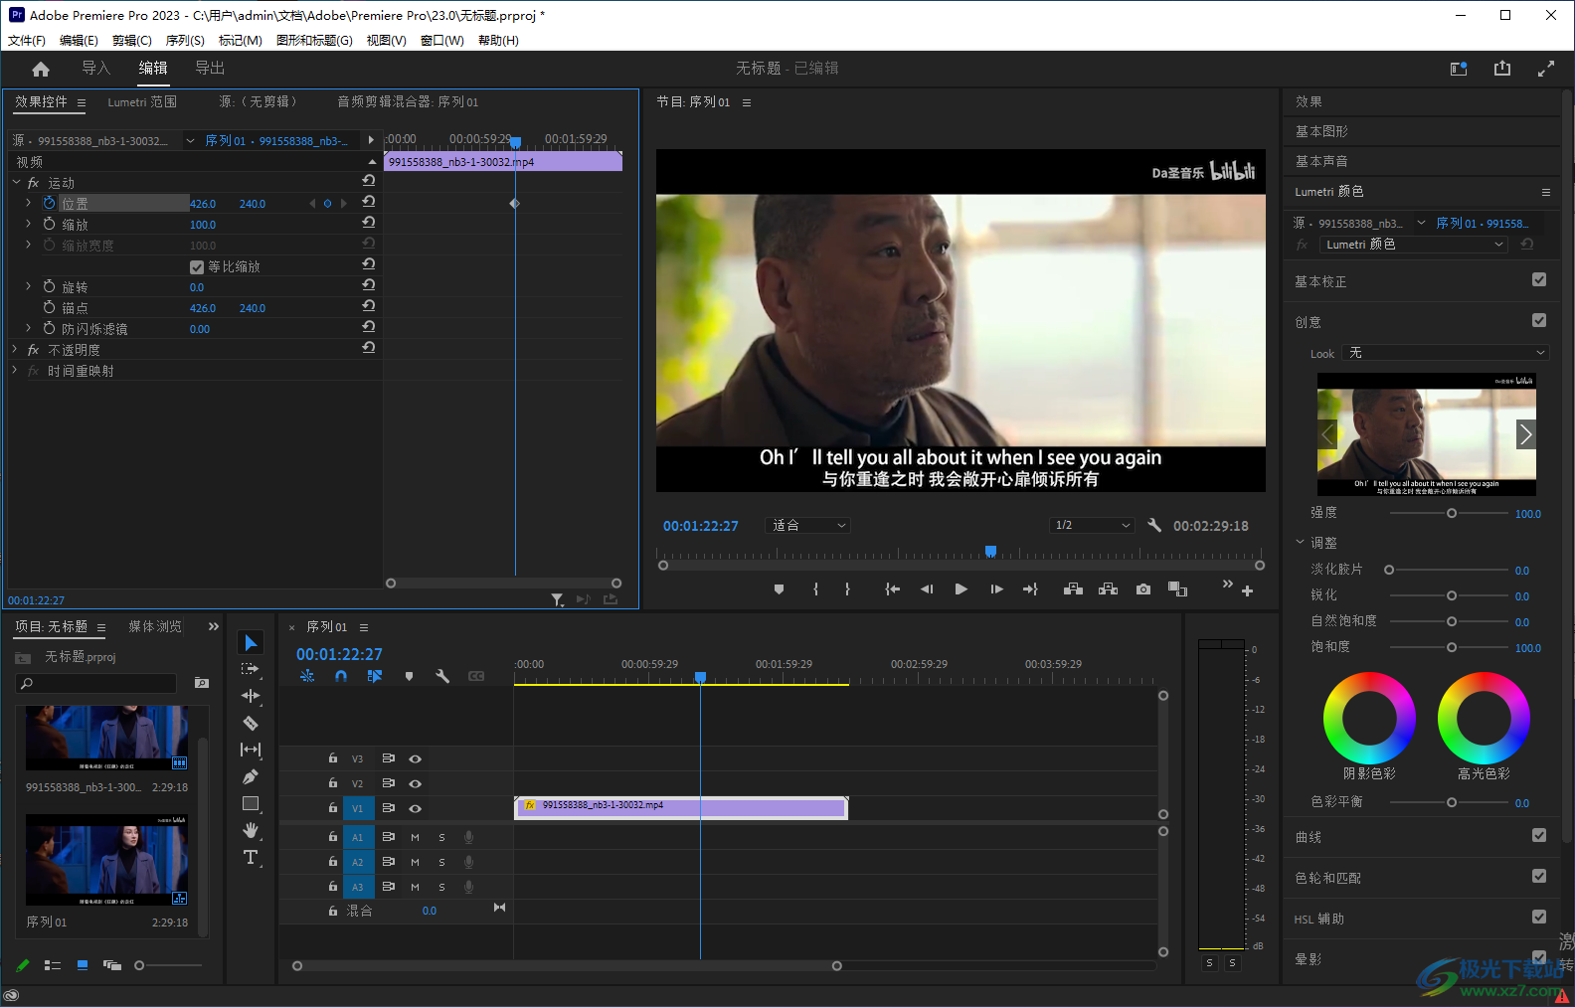
Task: Open Program monitor settings wrench
Action: click(x=1154, y=525)
